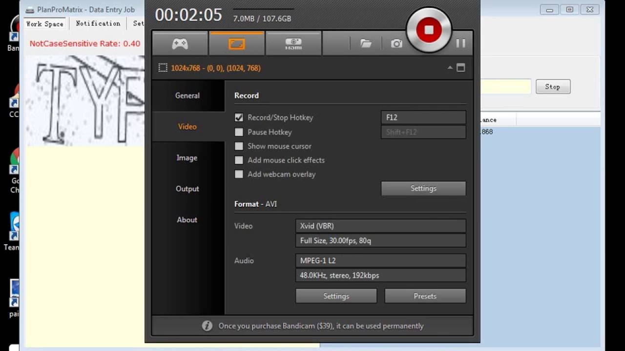Collapse the panel with the up arrow

click(450, 68)
